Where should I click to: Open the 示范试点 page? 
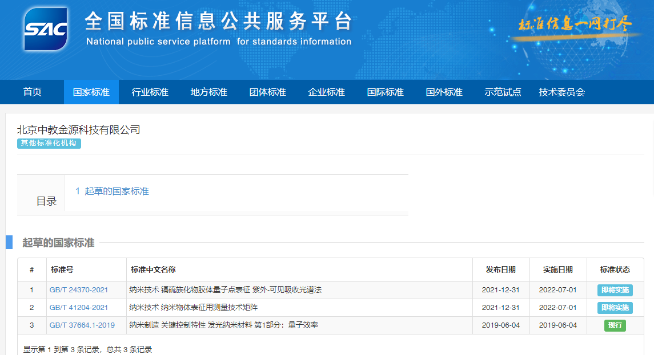503,92
